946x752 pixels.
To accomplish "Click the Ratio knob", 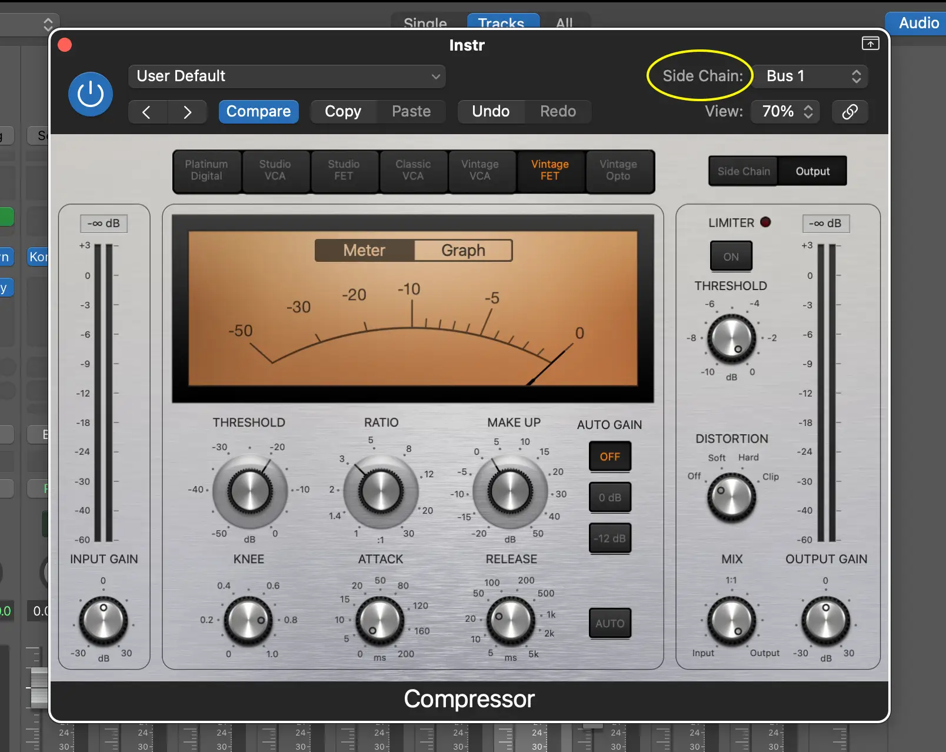I will [381, 490].
